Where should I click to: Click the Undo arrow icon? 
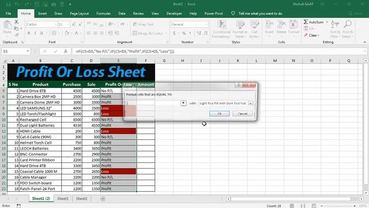point(17,4)
